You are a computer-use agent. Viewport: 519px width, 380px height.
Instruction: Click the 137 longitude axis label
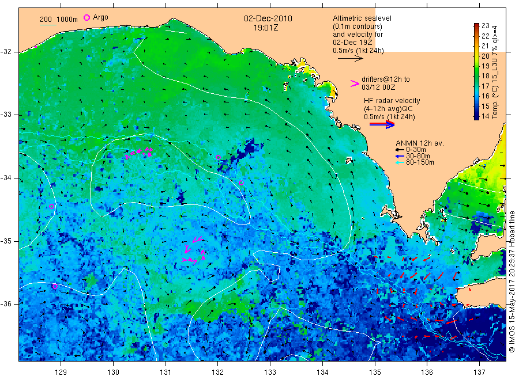[480, 373]
